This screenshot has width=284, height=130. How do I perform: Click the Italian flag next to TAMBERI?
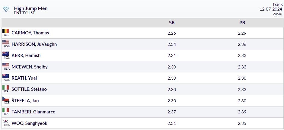click(6, 110)
